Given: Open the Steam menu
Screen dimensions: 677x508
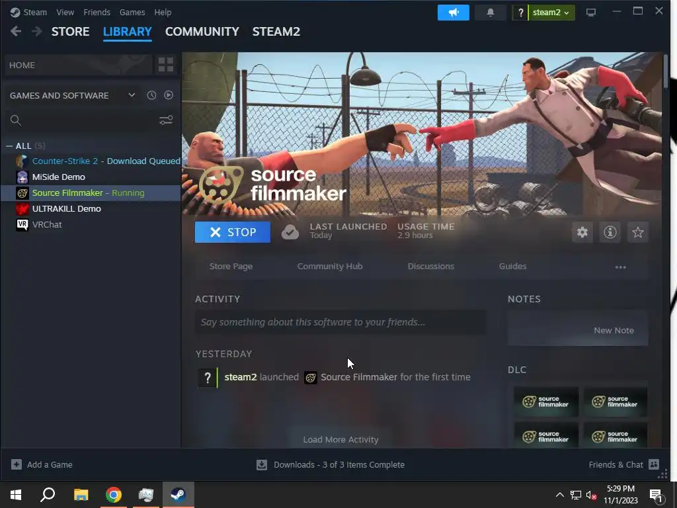Looking at the screenshot, I should [x=28, y=12].
